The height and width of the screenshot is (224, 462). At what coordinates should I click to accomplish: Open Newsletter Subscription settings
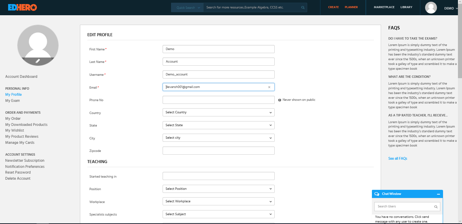25,161
